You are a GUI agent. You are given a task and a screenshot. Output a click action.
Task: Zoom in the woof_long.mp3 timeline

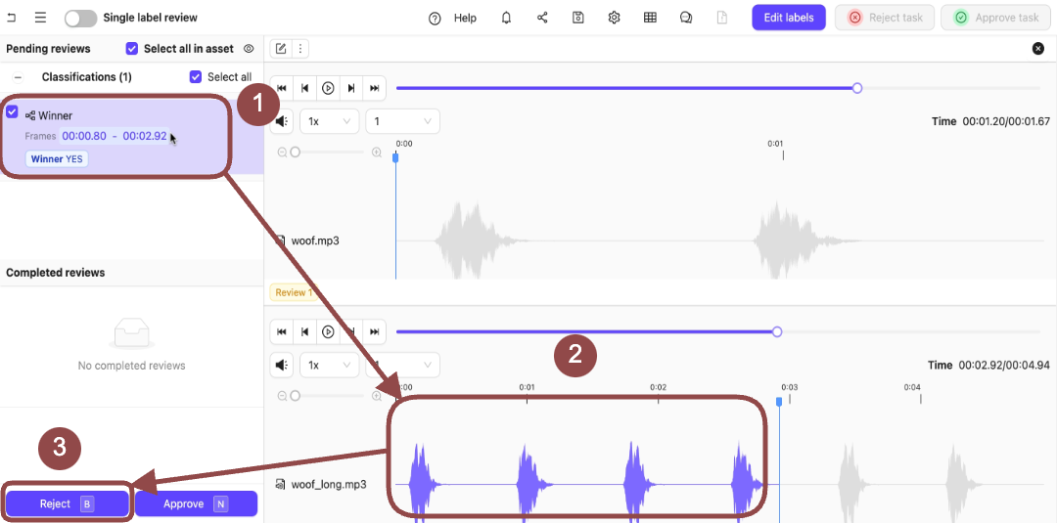pyautogui.click(x=377, y=396)
